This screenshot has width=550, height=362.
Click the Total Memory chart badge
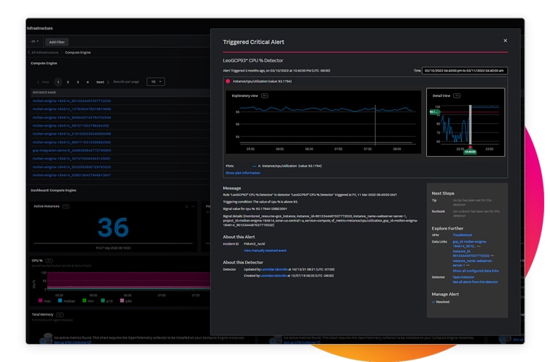click(x=59, y=315)
